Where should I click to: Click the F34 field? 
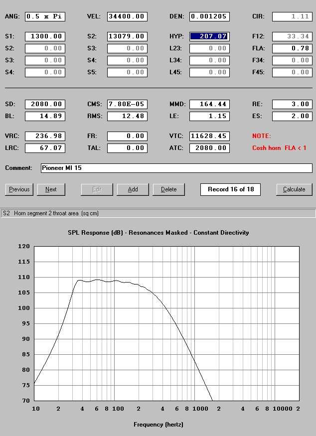click(x=292, y=60)
